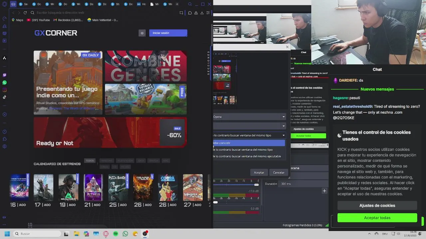
Task: Open Instagram in the sidebar
Action: 4,90
